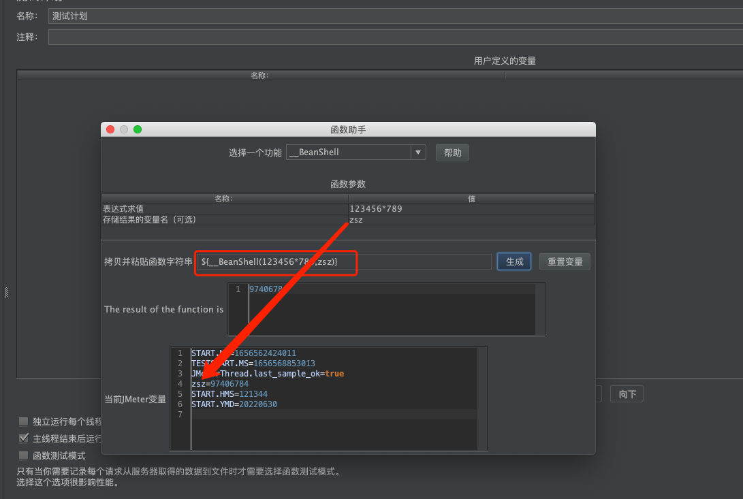Click the 表达式求值 parameter name cell
This screenshot has width=743, height=499.
(225, 208)
